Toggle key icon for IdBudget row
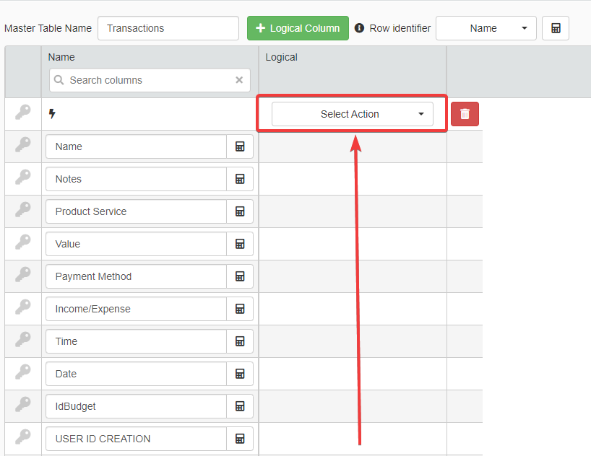The image size is (591, 456). coord(23,405)
